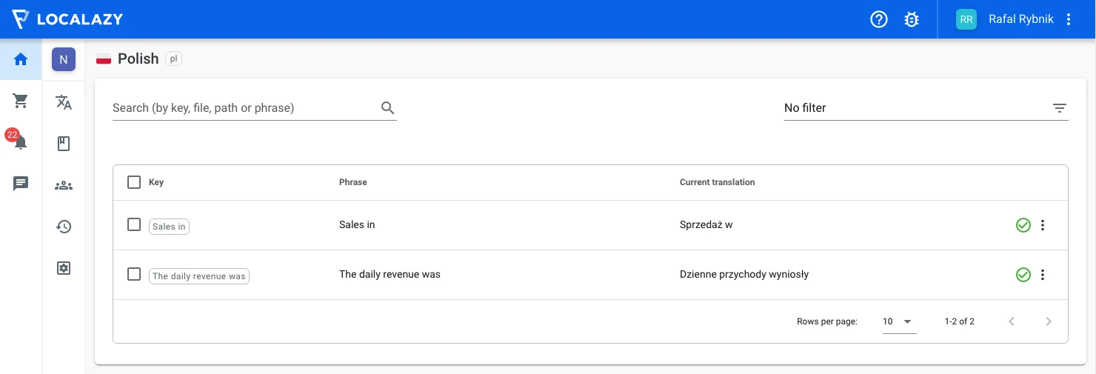Open row options for The daily revenue was

[1043, 275]
